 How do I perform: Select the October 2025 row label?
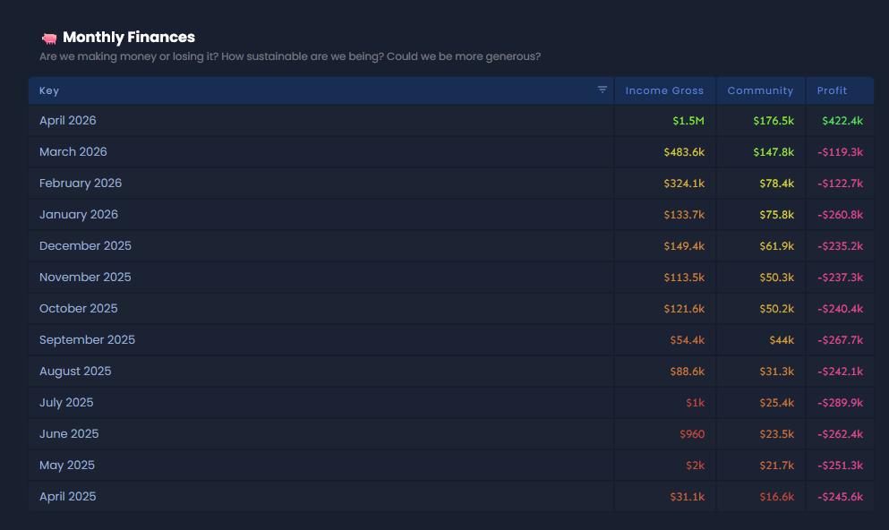(78, 308)
